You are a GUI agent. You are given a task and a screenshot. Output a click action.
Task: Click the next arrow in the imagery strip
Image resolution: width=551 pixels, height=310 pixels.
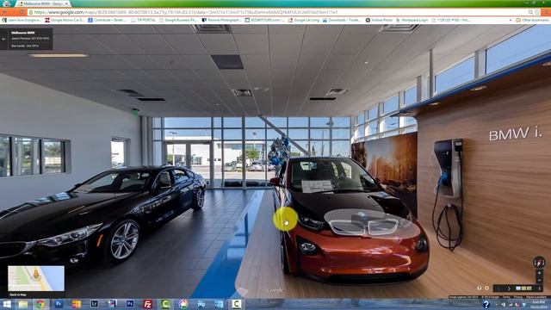click(x=509, y=288)
